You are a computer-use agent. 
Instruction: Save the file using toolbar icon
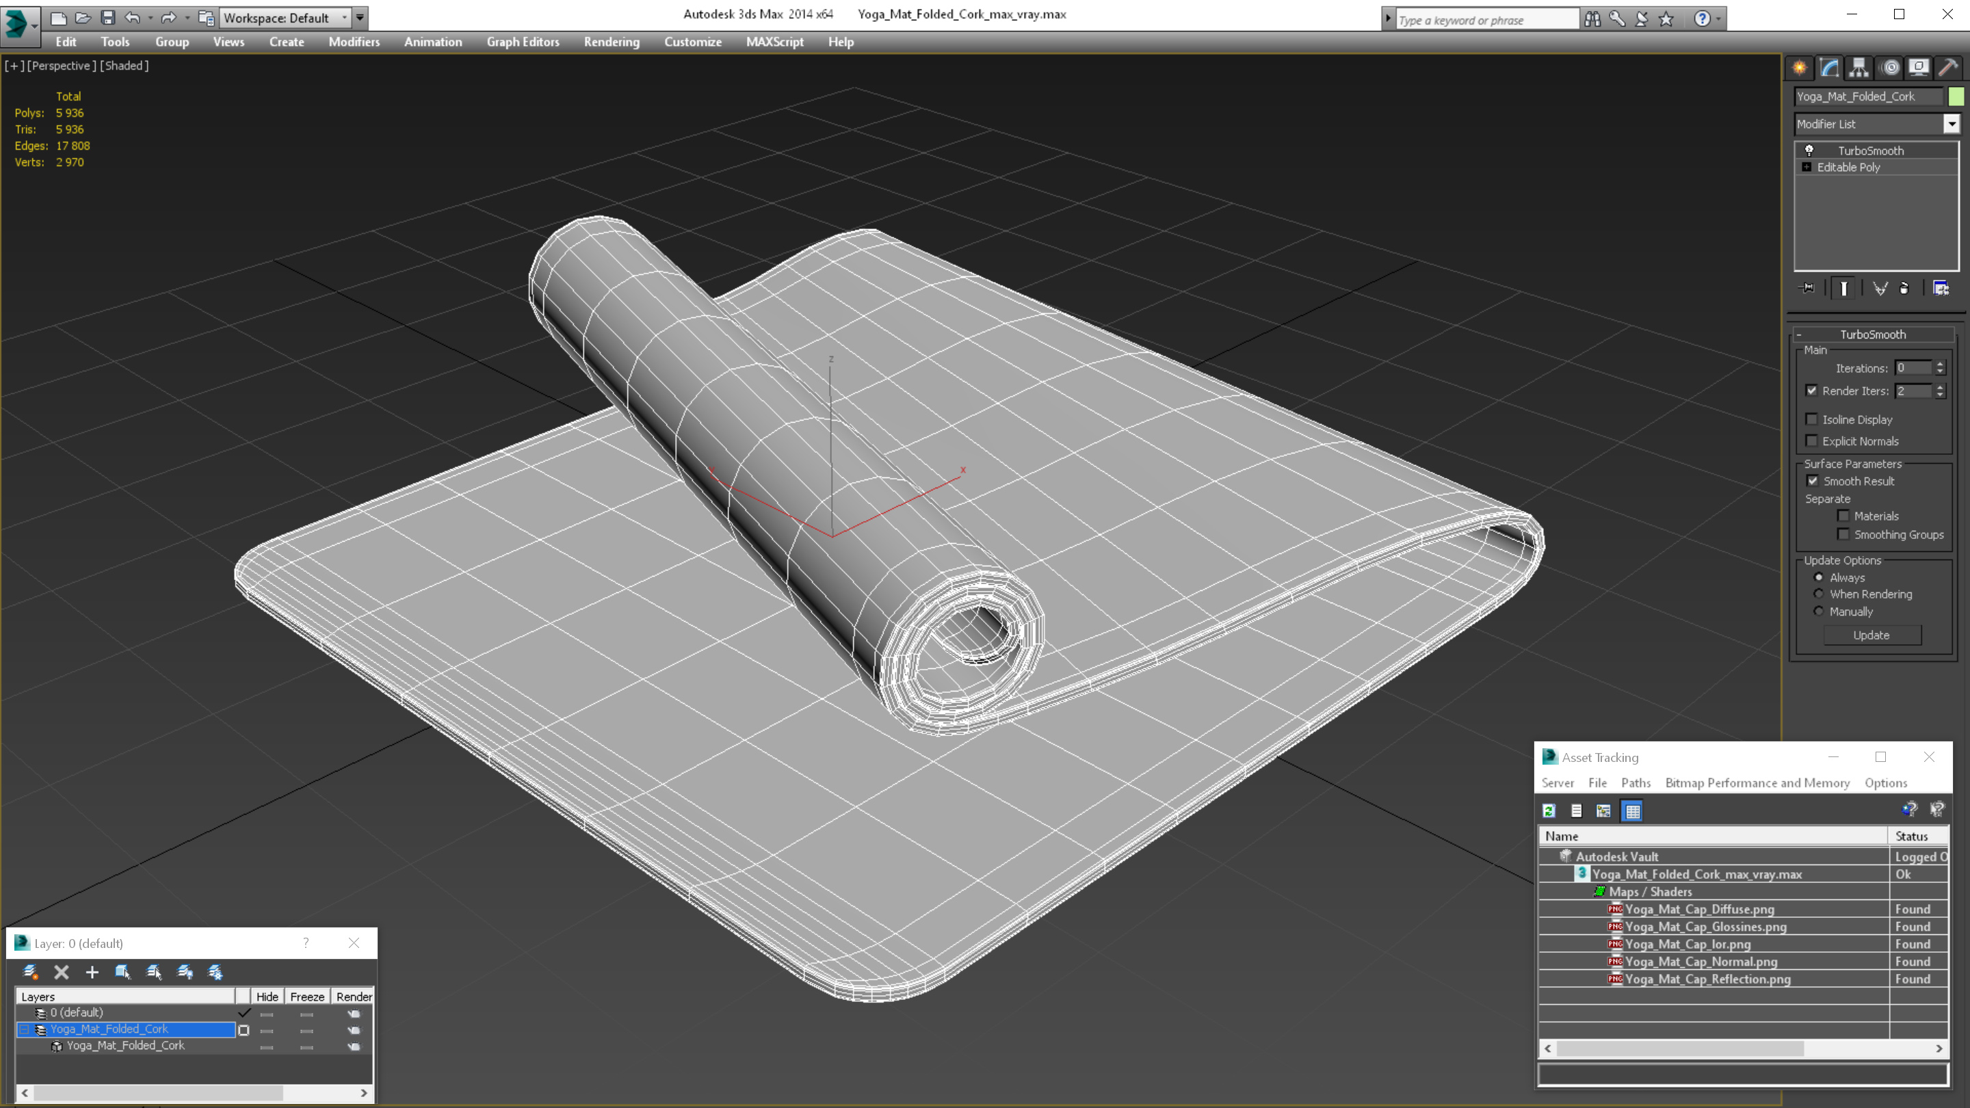tap(108, 18)
